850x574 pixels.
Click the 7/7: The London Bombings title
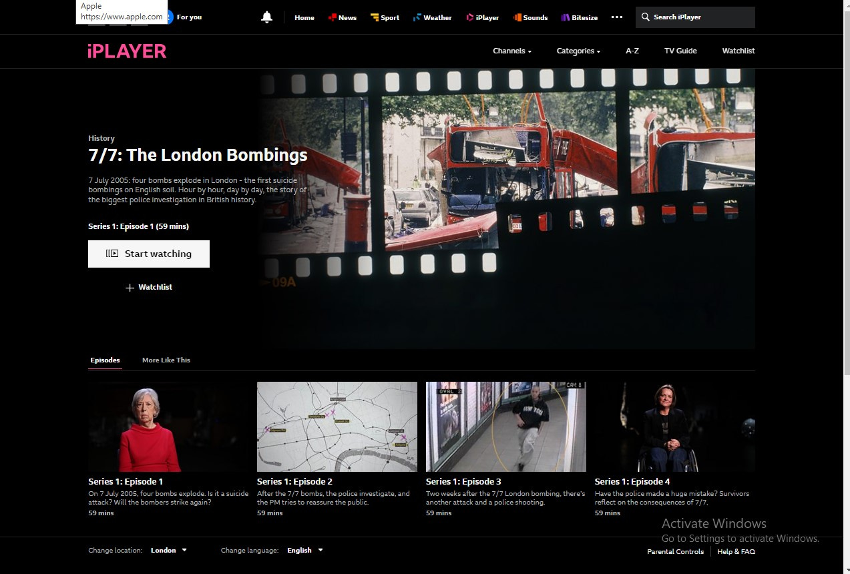pyautogui.click(x=198, y=156)
